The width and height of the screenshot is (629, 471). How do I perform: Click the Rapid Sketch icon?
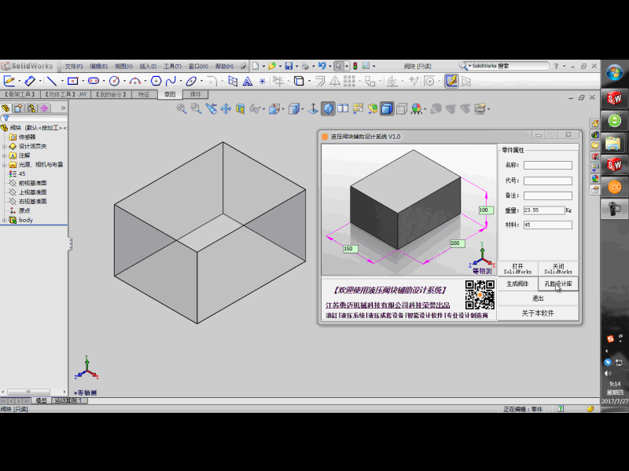pos(451,81)
